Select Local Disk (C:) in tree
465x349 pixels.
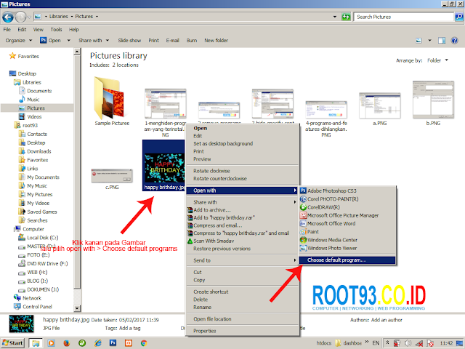[x=42, y=238]
